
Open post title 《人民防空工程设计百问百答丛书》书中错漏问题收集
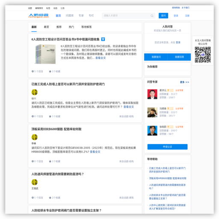click(65, 39)
